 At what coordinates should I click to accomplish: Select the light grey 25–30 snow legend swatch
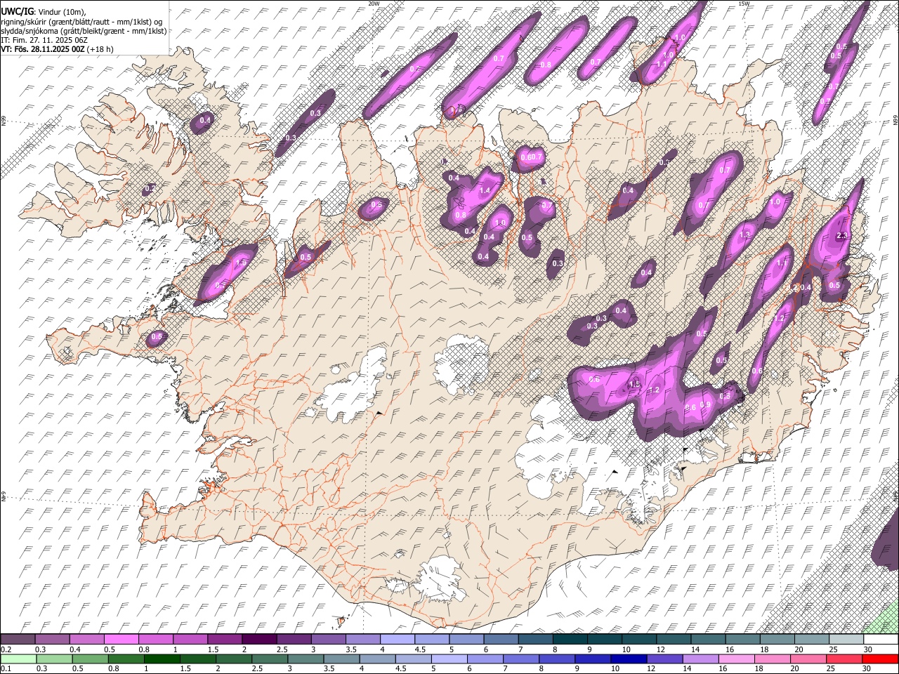pyautogui.click(x=847, y=639)
